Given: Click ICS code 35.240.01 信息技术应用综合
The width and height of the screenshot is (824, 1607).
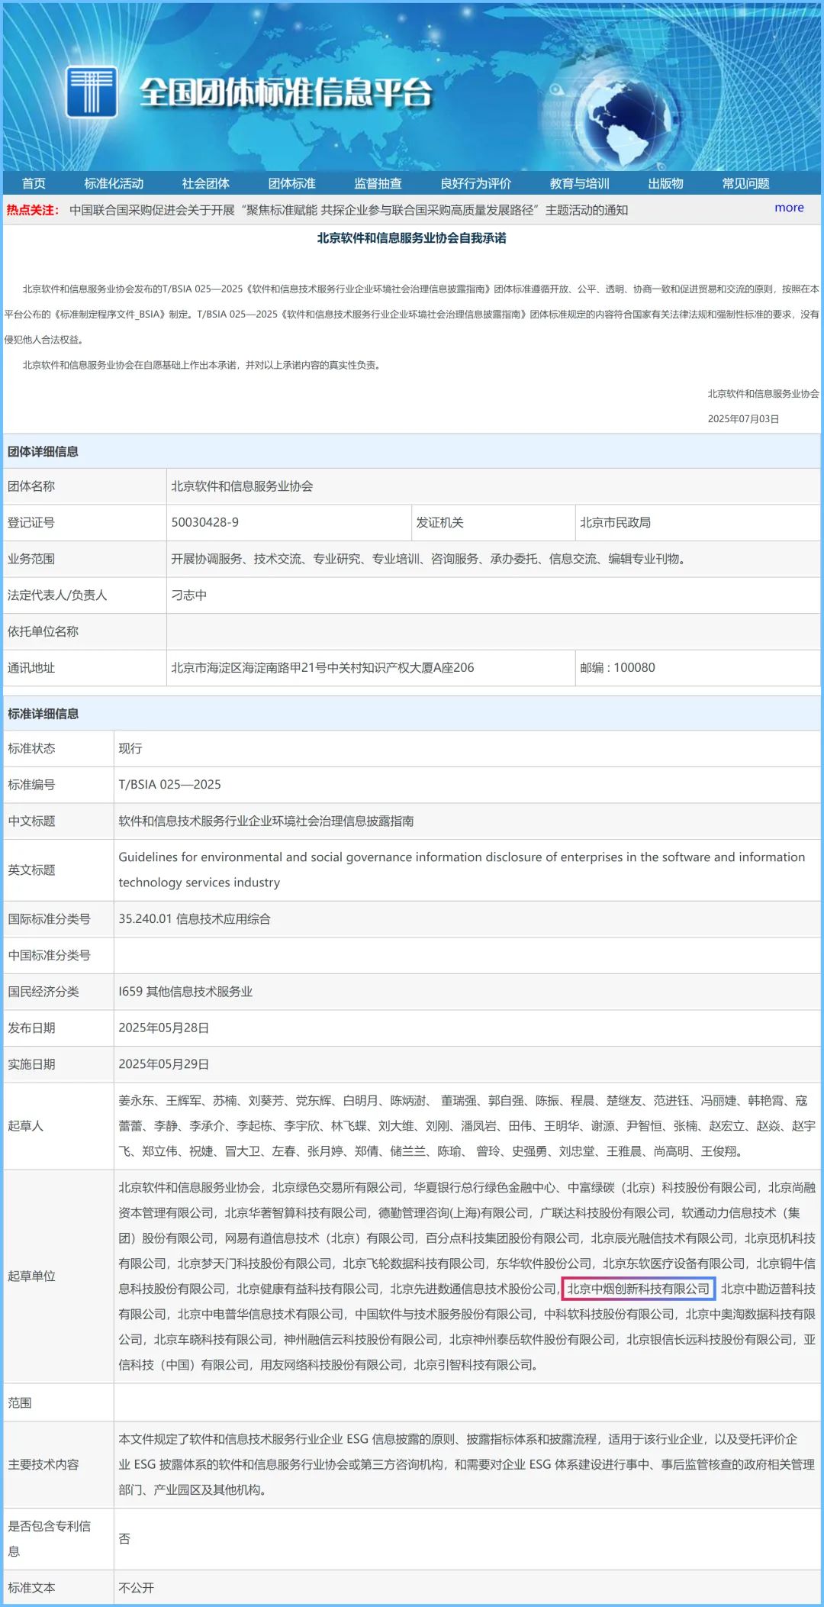Looking at the screenshot, I should tap(194, 918).
